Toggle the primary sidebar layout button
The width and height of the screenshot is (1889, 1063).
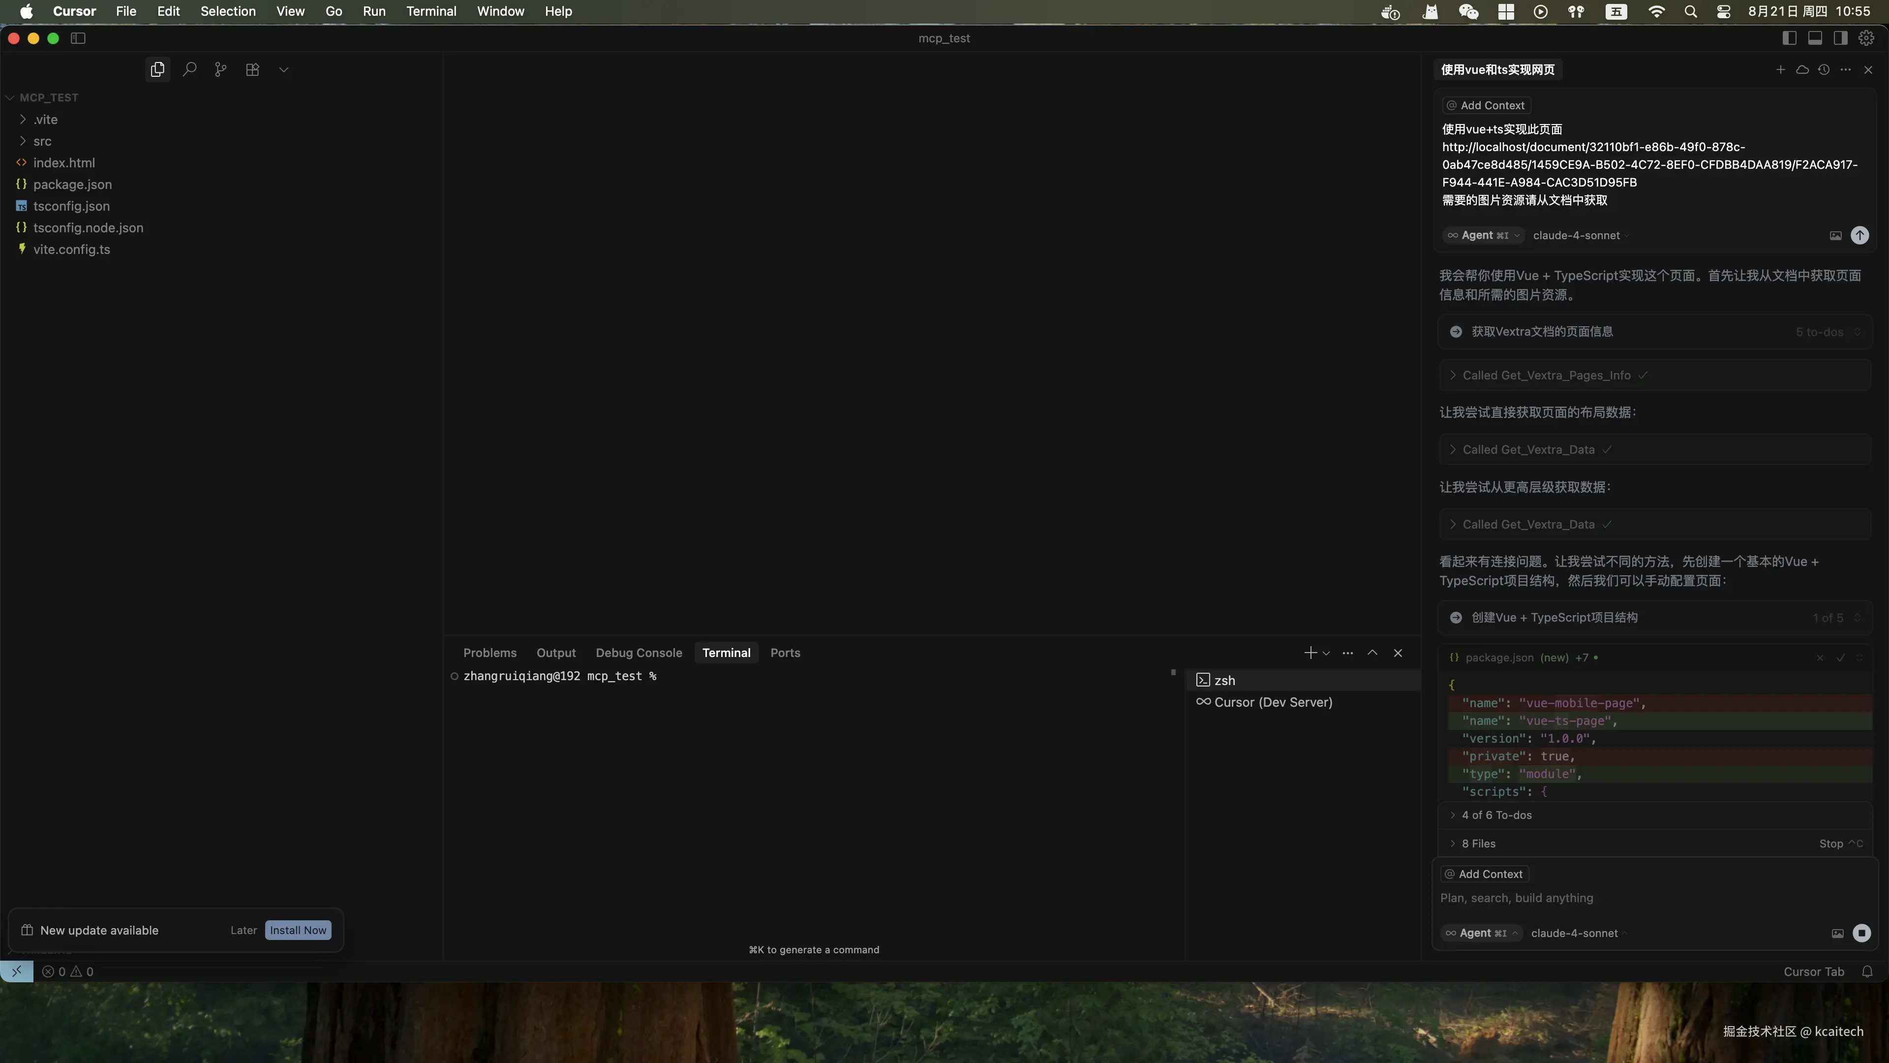[x=1789, y=38]
